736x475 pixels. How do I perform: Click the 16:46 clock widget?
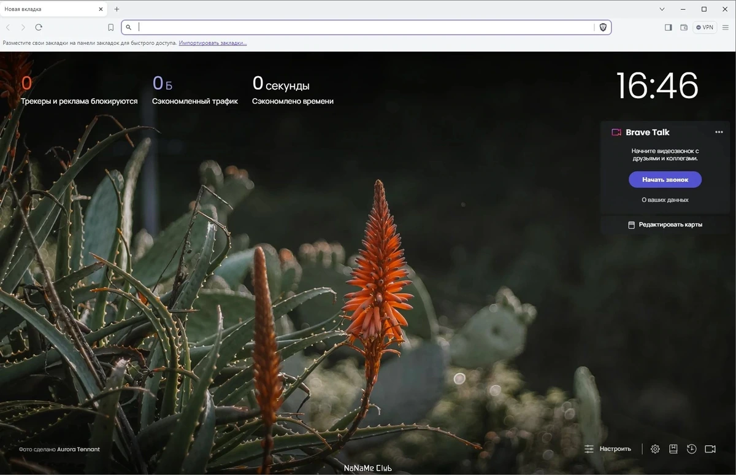click(656, 85)
